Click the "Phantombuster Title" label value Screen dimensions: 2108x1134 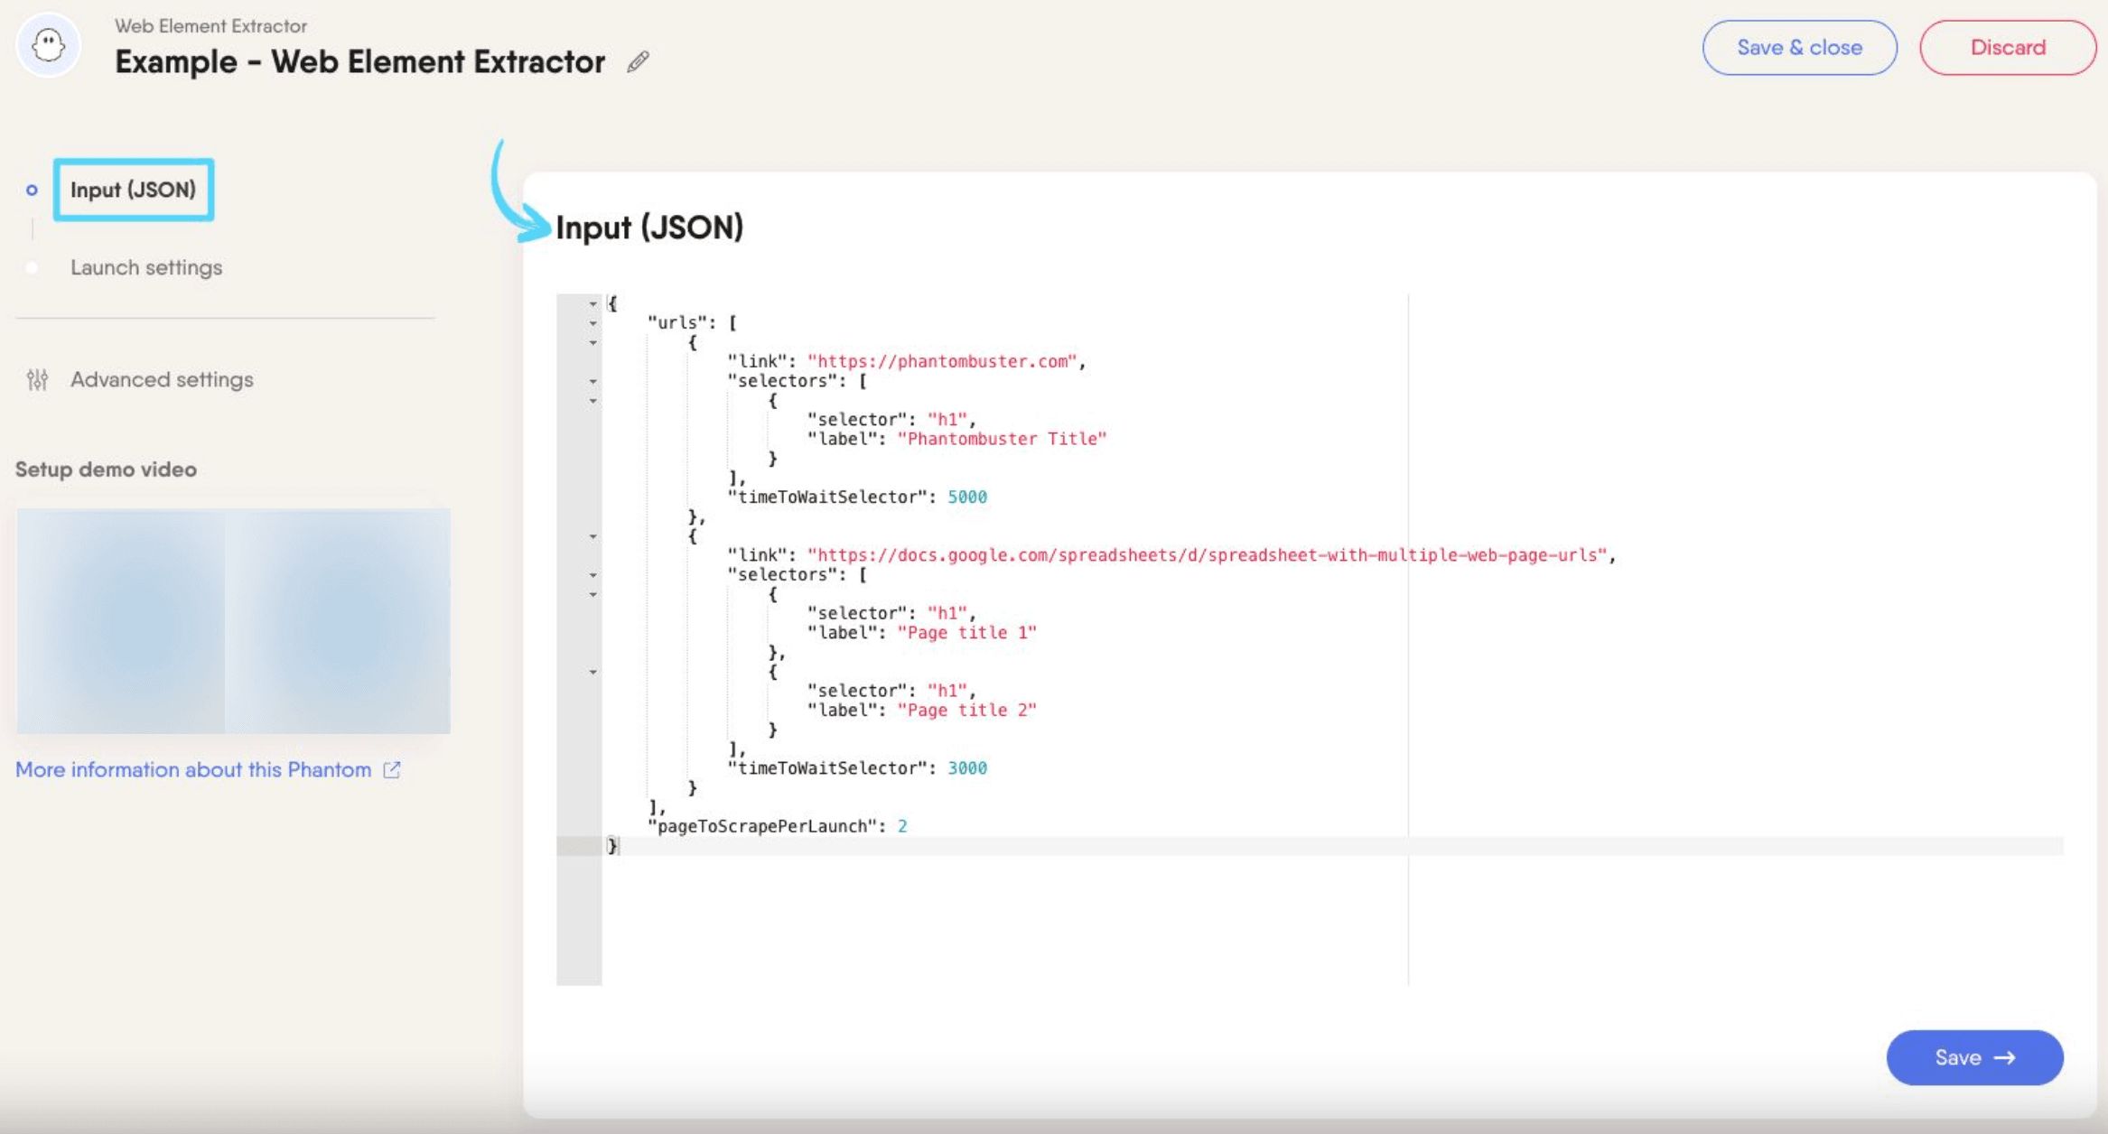1002,439
